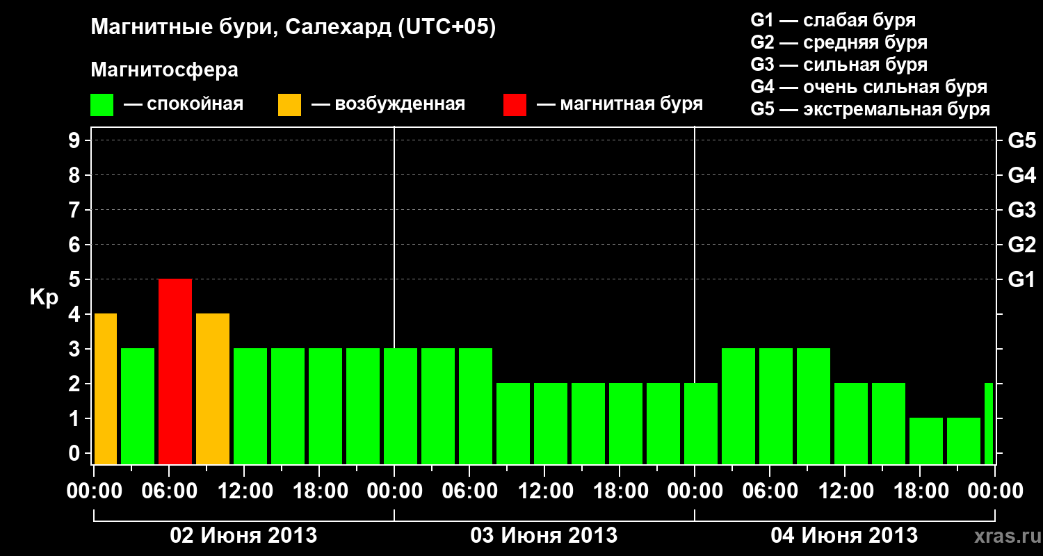This screenshot has height=556, width=1043.
Task: Click the '18:00' time label for 04 Июня
Action: [x=920, y=491]
